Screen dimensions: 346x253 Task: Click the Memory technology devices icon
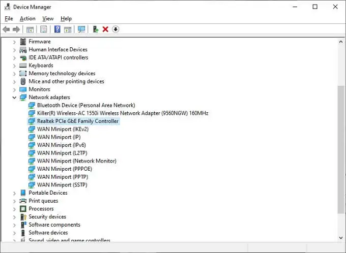tap(23, 73)
